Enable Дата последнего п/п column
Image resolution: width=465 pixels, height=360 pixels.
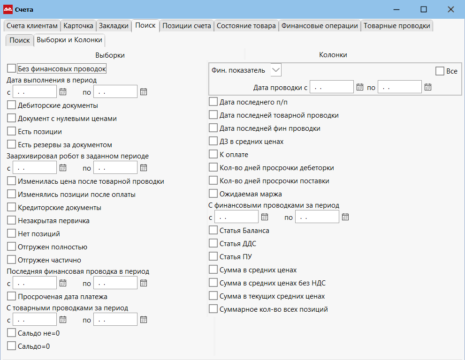click(x=213, y=102)
